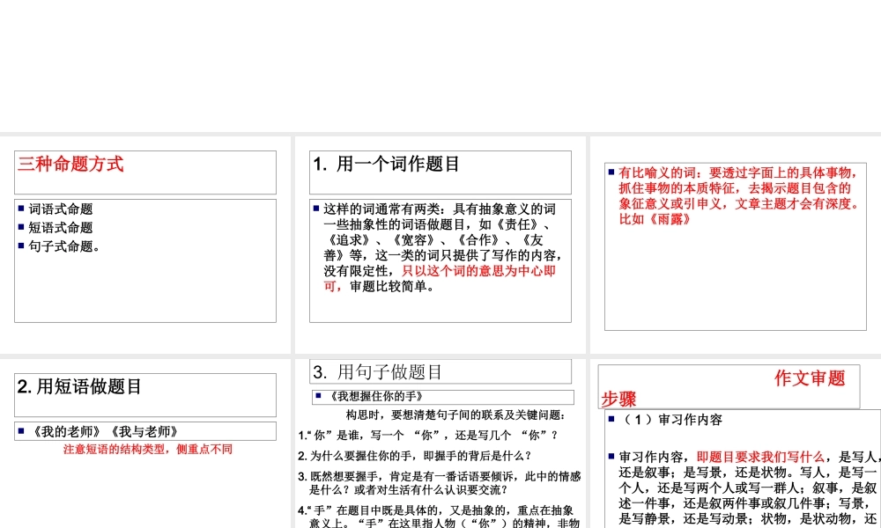Select the title 三种命题方式
881x528 pixels.
pyautogui.click(x=72, y=163)
